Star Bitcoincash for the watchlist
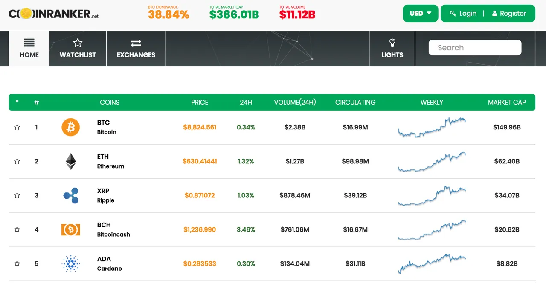This screenshot has width=546, height=283. [17, 229]
